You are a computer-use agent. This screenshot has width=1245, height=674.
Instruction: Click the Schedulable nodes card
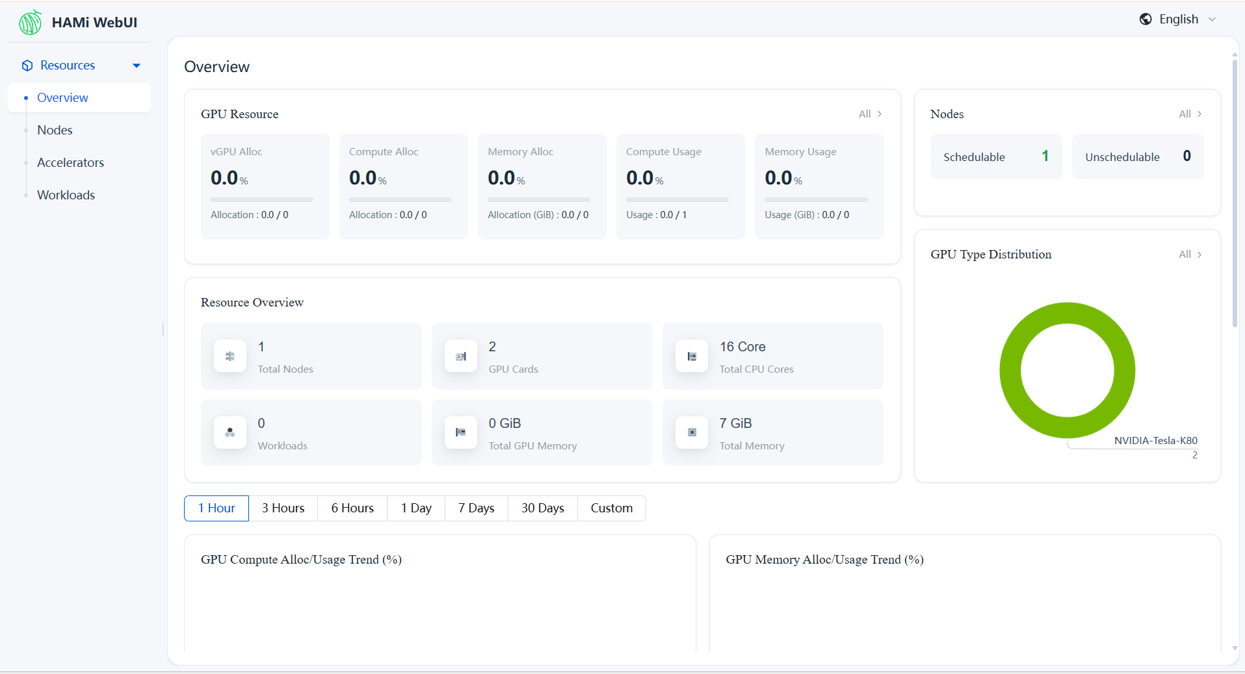tap(996, 156)
